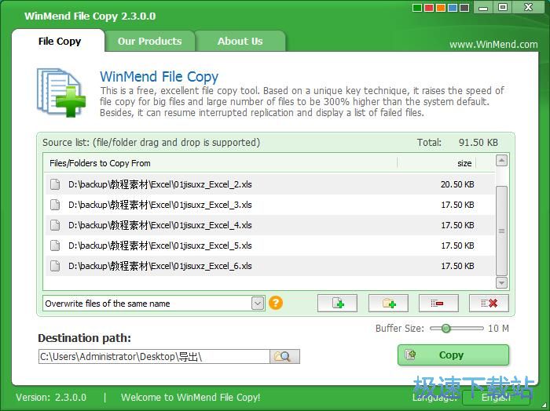
Task: Select the orange color theme swatch
Action: pos(441,8)
